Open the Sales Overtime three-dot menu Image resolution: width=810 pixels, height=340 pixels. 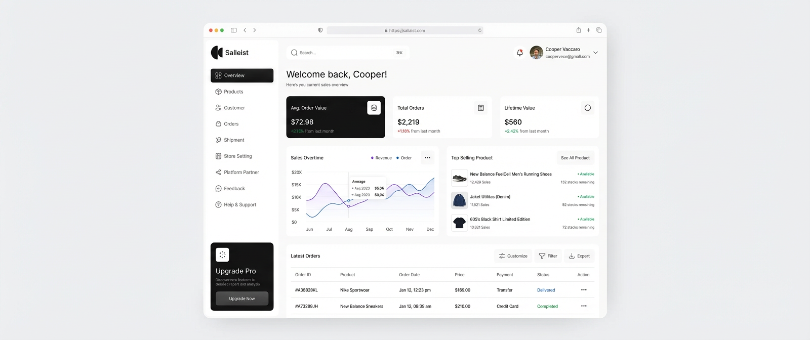(x=427, y=158)
